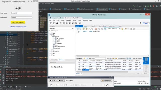Open the Server menu in MySQL Workbench
161x90 pixels.
[x=75, y=20]
